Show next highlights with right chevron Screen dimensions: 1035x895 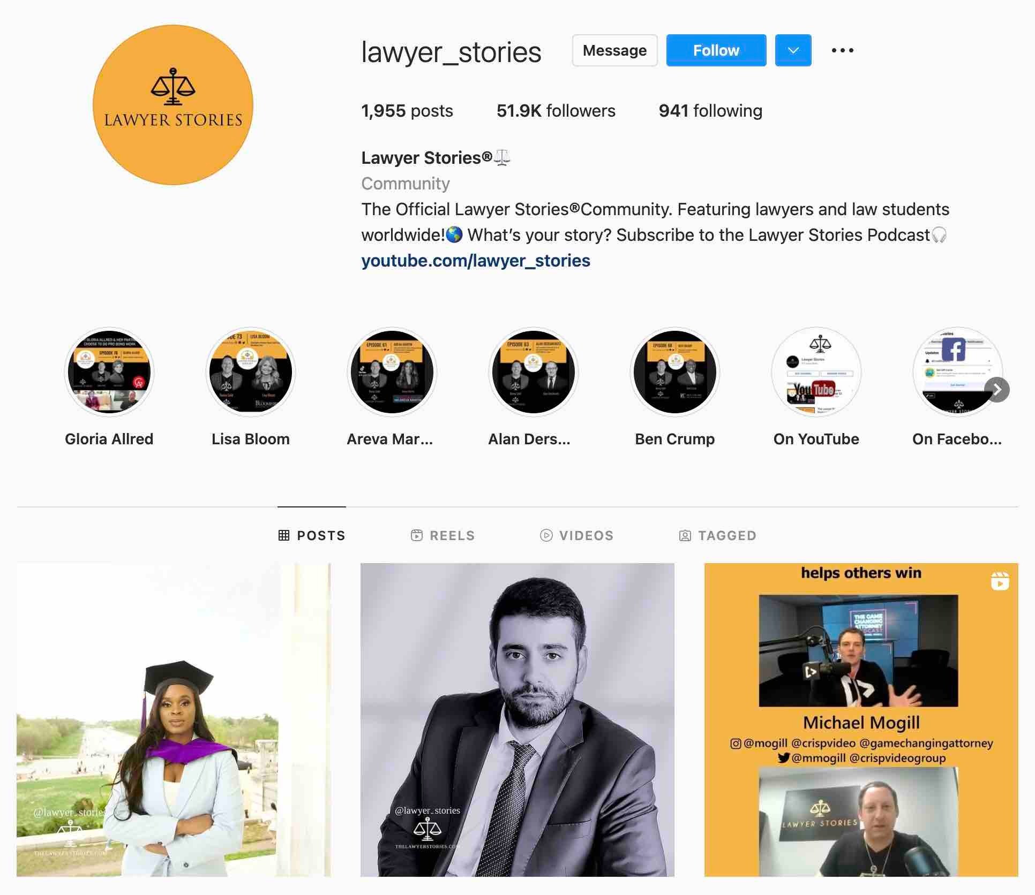tap(997, 390)
